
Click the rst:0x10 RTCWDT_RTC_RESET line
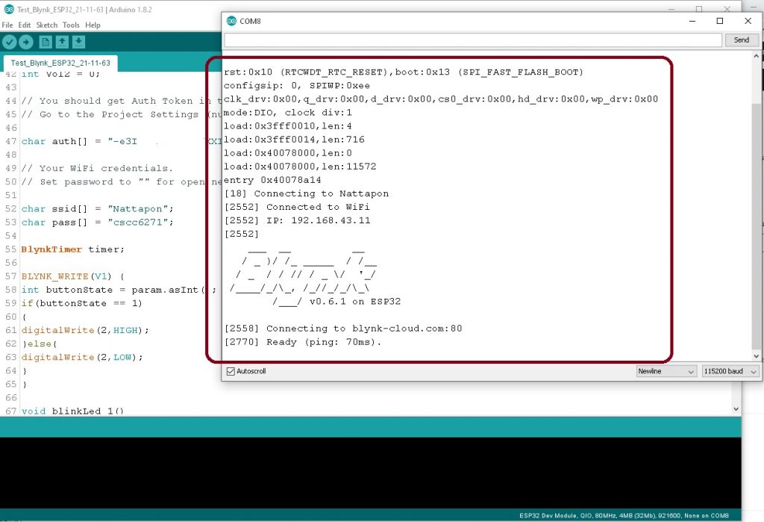pos(404,72)
